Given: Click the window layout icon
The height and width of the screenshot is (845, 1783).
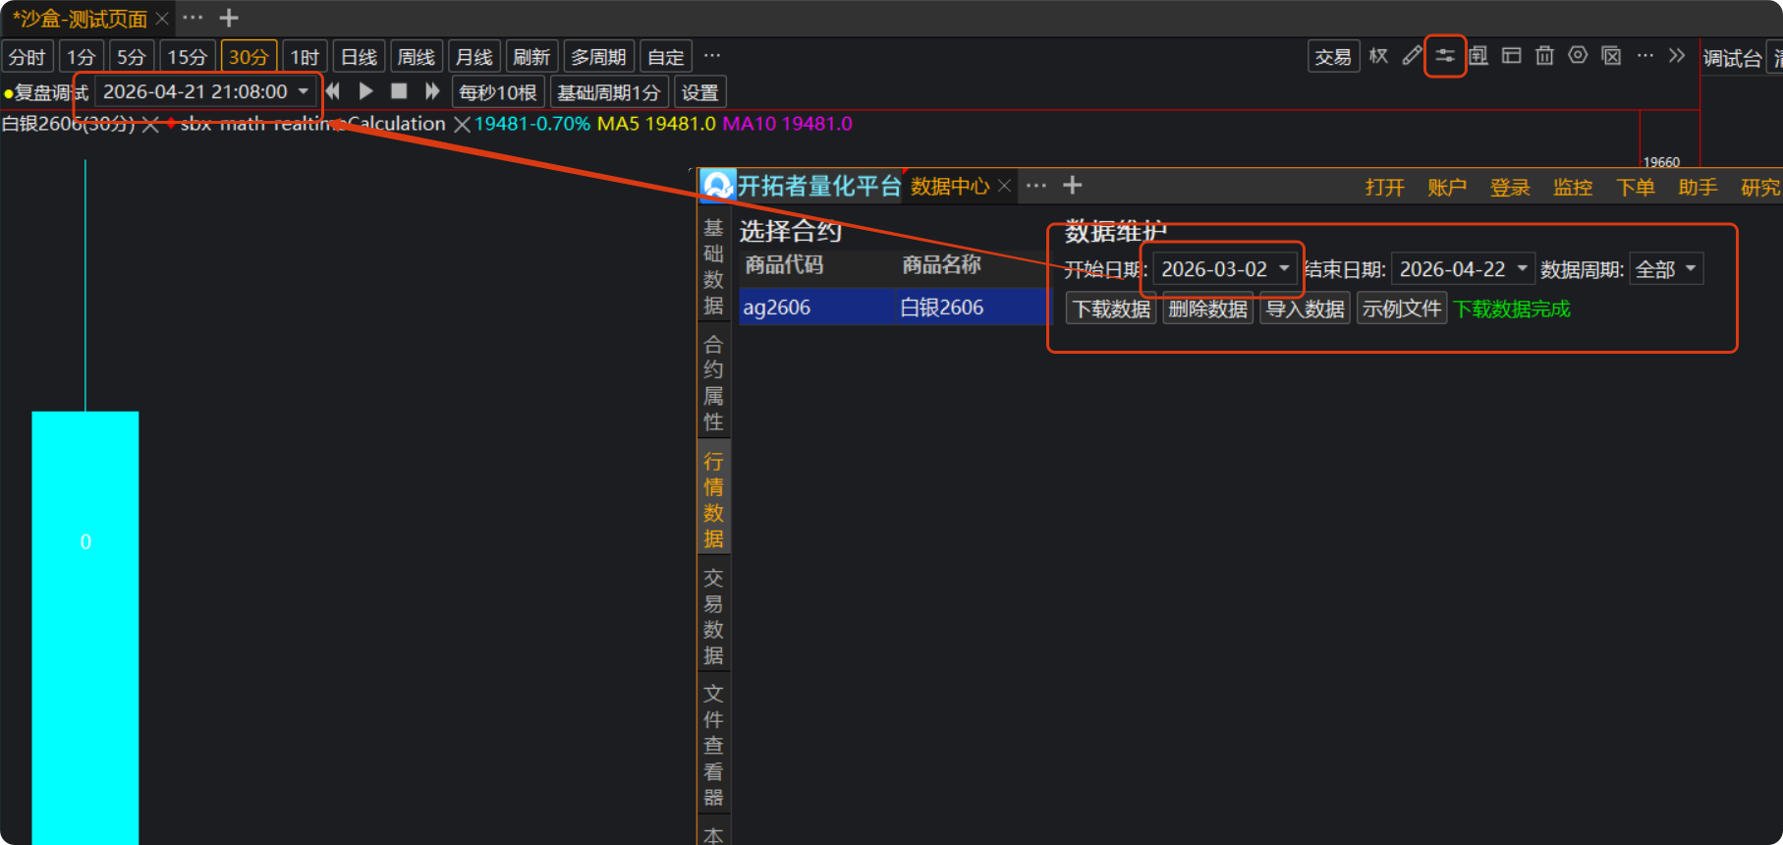Looking at the screenshot, I should coord(1512,56).
